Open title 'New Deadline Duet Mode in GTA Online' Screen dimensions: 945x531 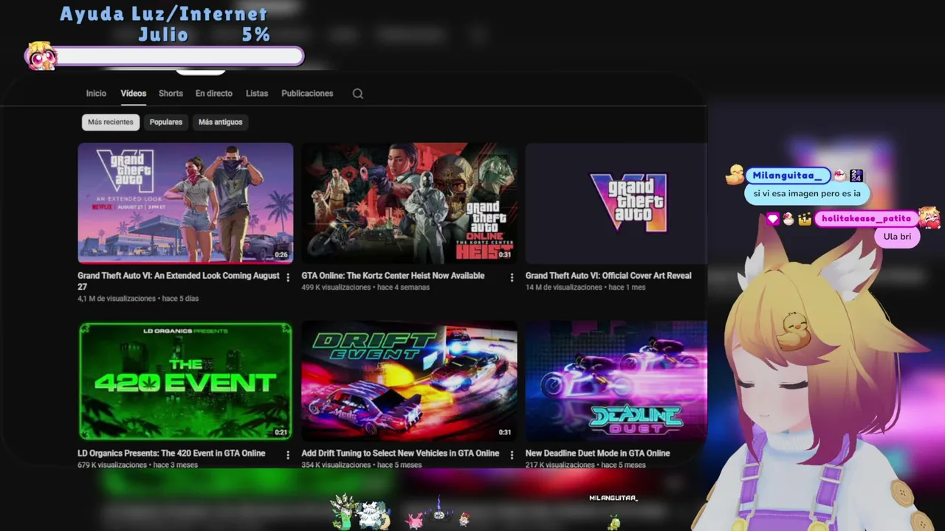coord(597,454)
